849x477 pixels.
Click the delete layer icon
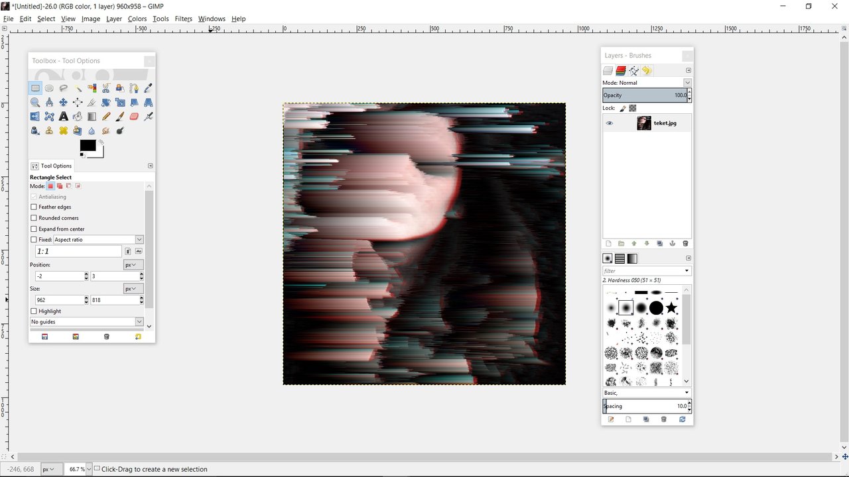point(685,243)
